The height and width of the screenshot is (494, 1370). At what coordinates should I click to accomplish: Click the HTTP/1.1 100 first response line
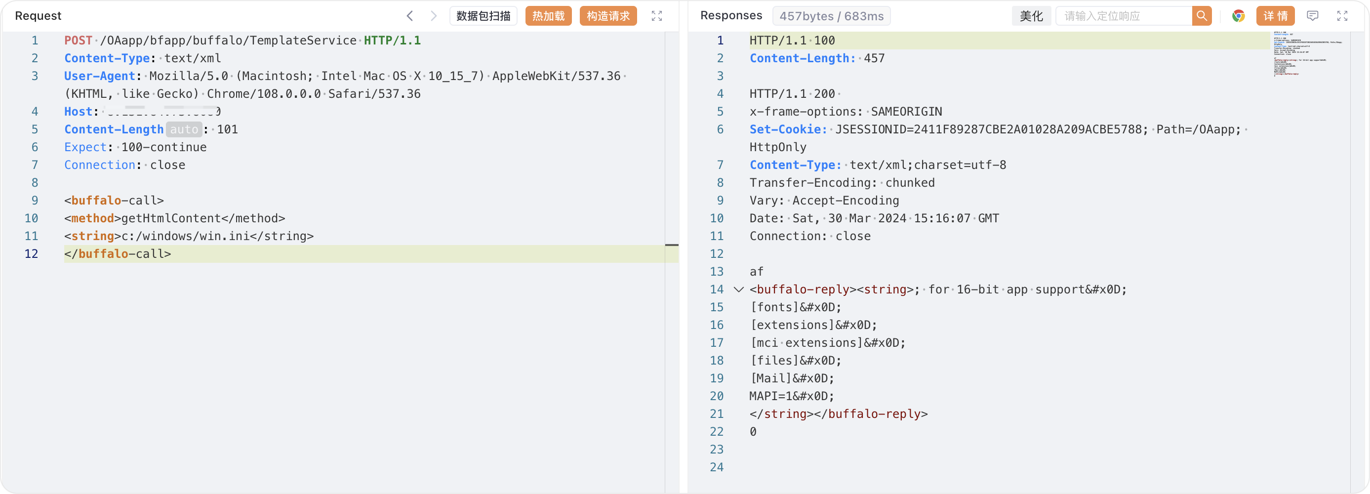pos(792,41)
